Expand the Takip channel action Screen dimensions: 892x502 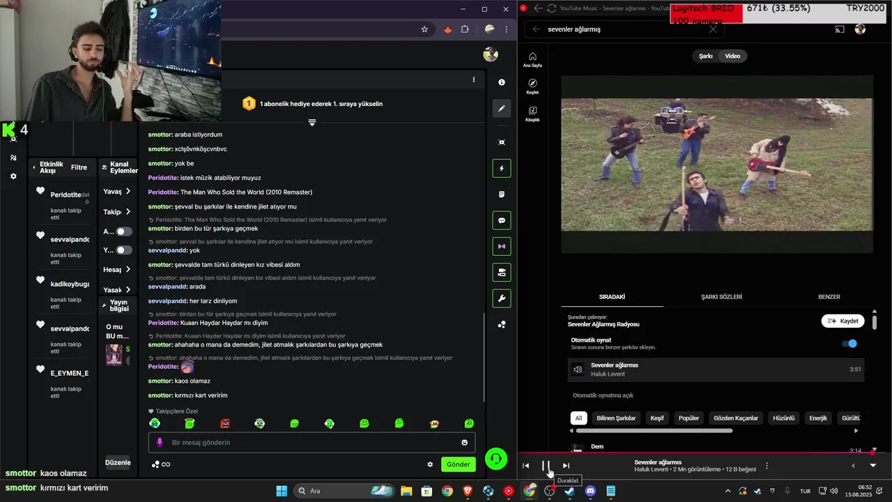[128, 212]
